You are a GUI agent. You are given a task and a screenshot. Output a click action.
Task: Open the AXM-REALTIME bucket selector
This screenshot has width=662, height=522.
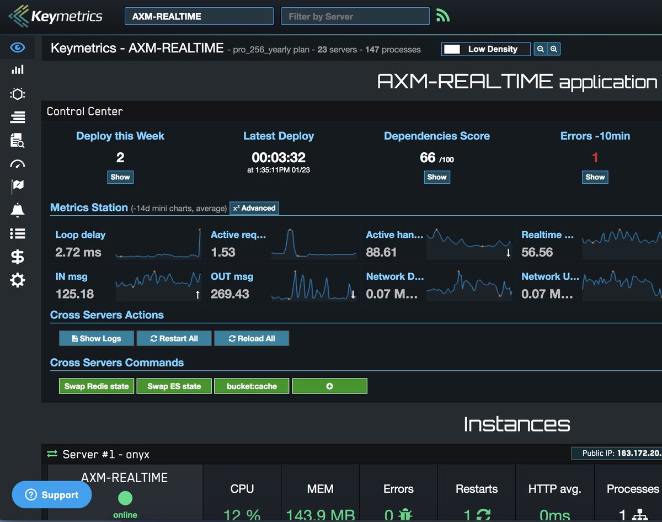199,16
